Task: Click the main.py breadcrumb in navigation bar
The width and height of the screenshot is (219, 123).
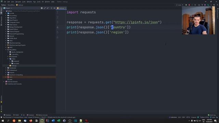Action: point(20,5)
